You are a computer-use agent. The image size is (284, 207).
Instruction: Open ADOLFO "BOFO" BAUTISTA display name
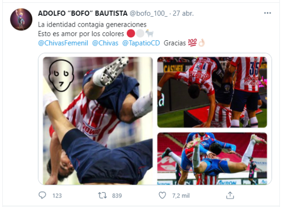point(83,13)
